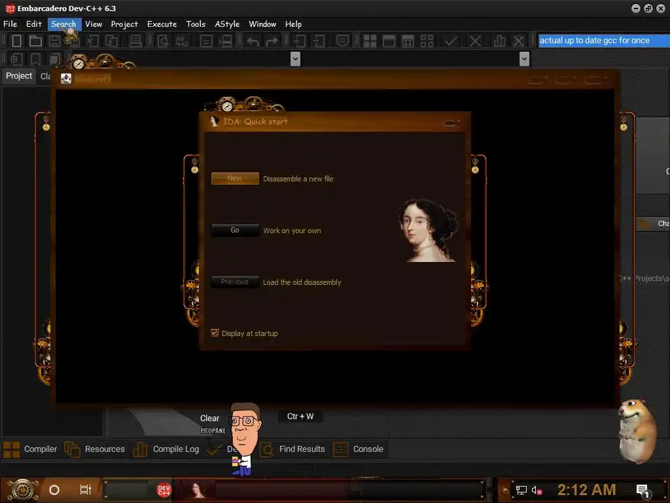Open the compiler set selection combo box
The height and width of the screenshot is (503, 670).
[604, 40]
